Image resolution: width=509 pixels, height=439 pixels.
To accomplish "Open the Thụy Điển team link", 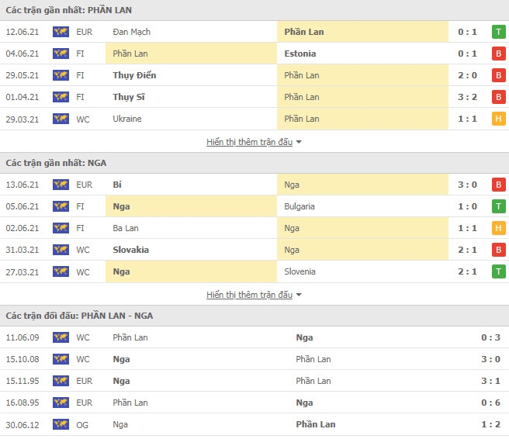I will pos(134,75).
